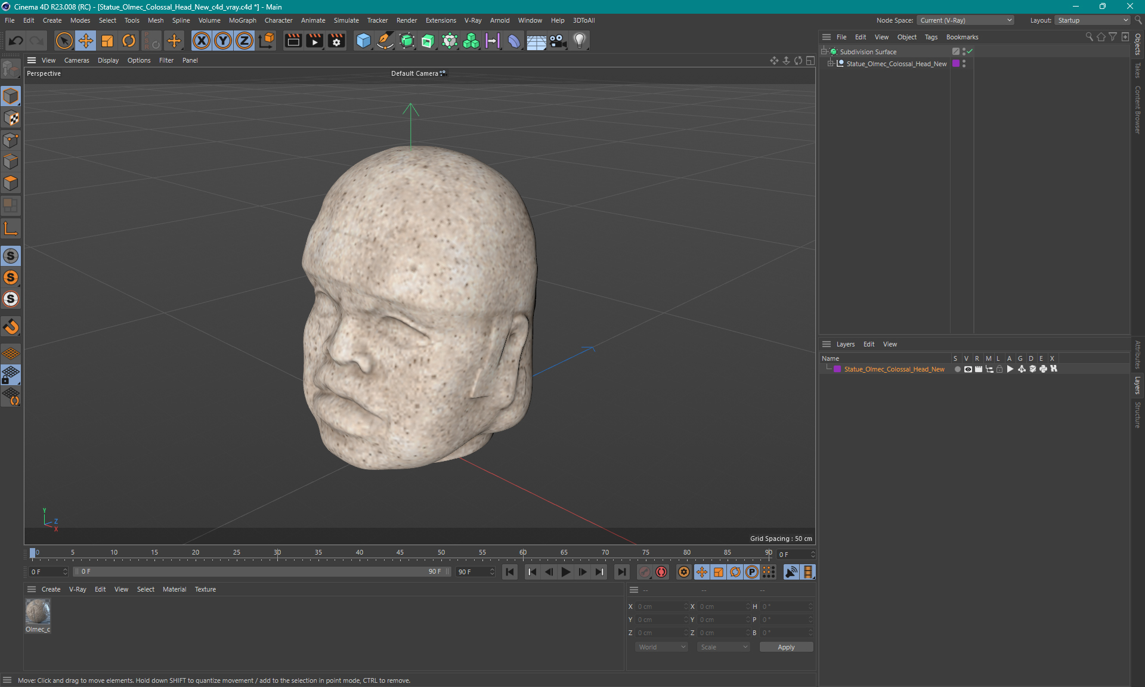Image resolution: width=1145 pixels, height=687 pixels.
Task: Click the Record Active Objects button
Action: [x=645, y=572]
